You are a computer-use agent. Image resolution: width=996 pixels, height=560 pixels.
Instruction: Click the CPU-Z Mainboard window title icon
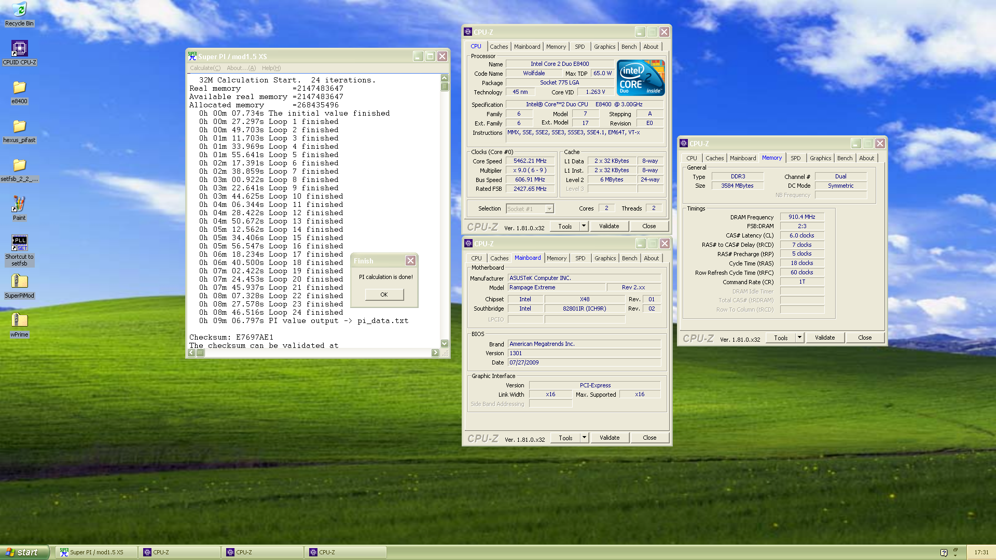coord(468,243)
